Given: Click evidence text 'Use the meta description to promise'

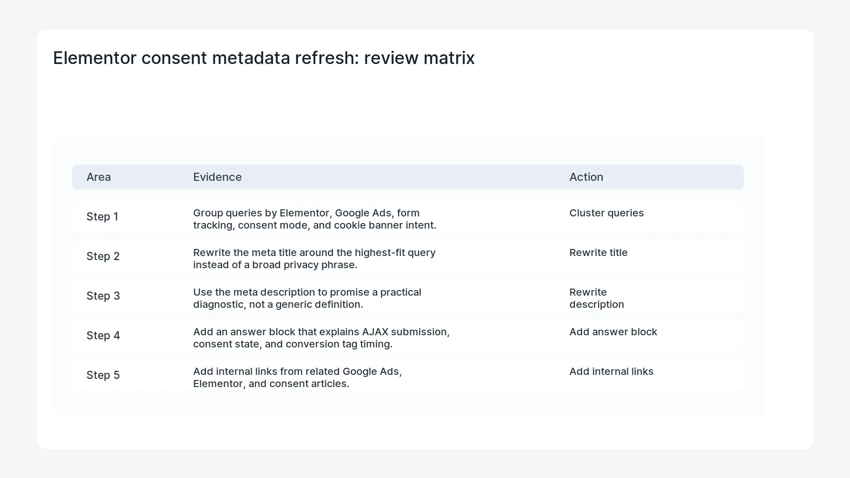Looking at the screenshot, I should point(280,292).
